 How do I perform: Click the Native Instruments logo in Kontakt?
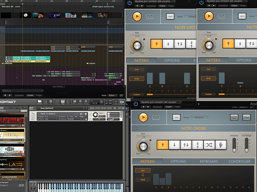(122, 102)
